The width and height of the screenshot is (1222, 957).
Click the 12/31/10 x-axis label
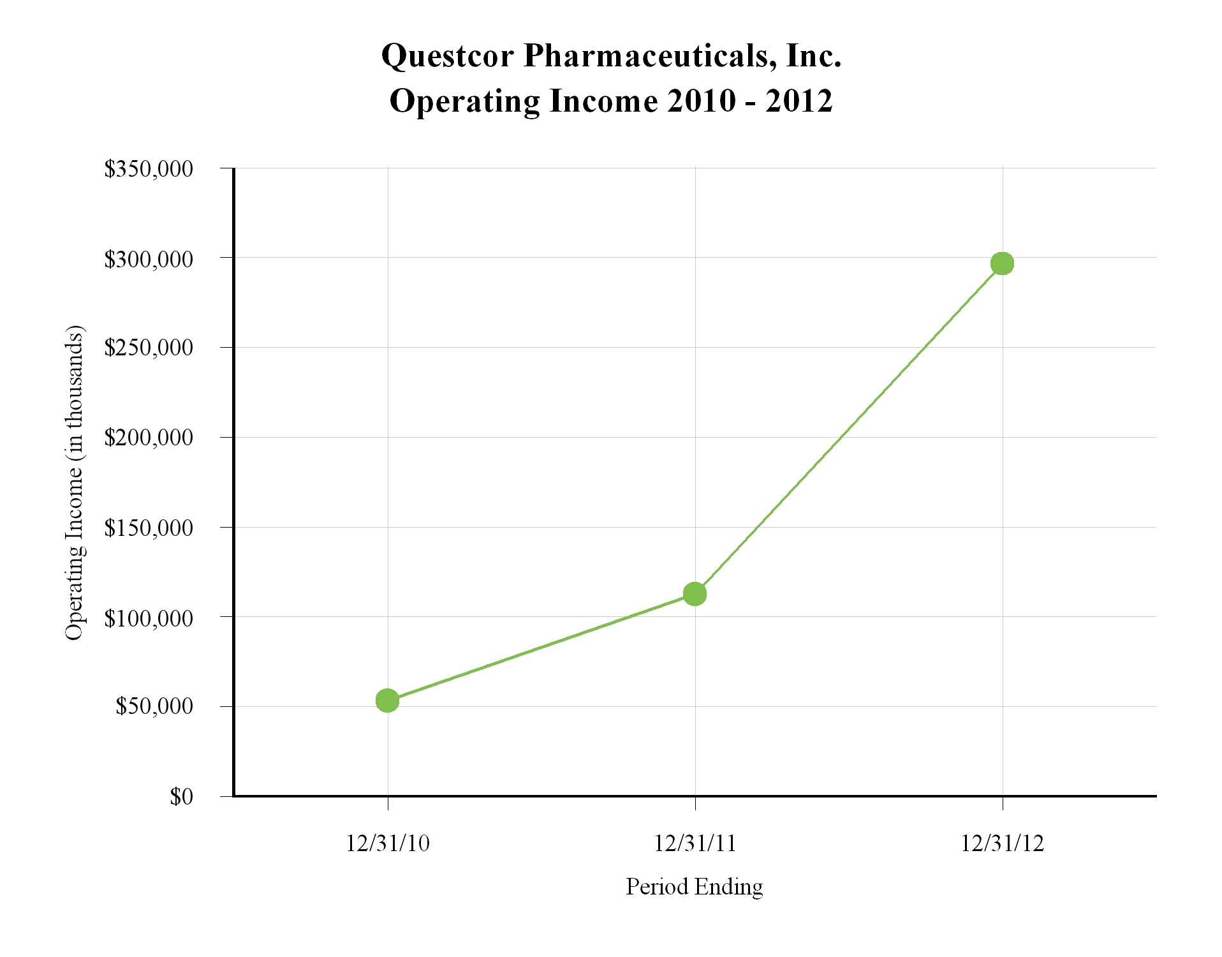[388, 843]
